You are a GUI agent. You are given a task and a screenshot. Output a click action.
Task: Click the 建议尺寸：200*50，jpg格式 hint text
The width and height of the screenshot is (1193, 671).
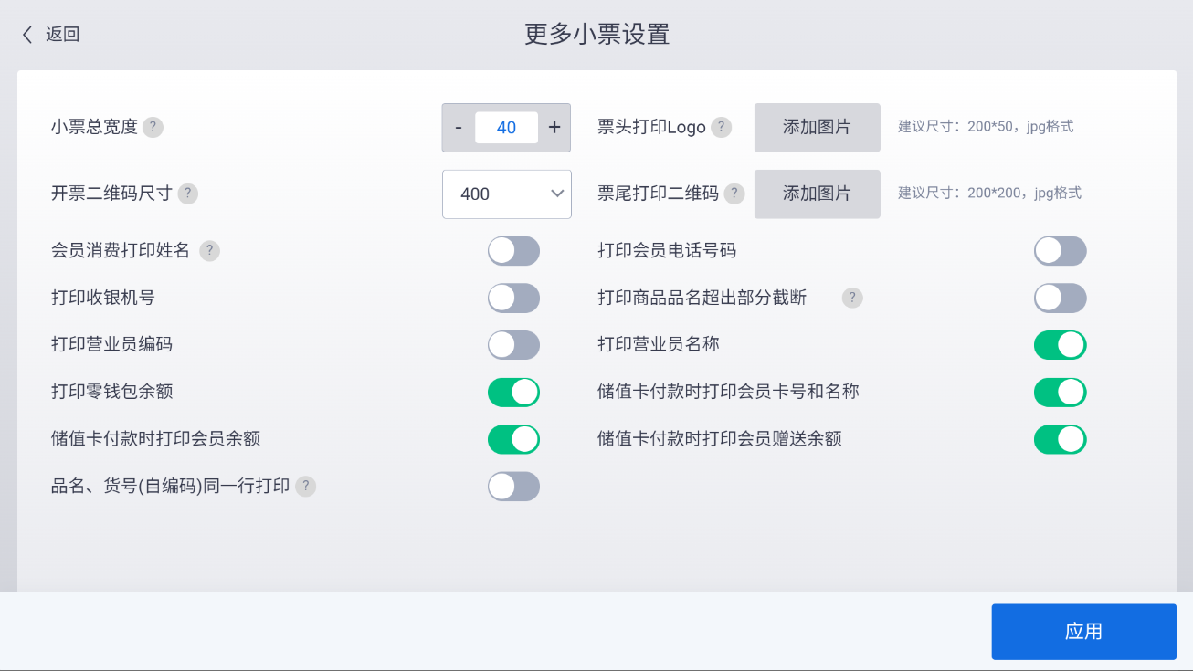point(986,127)
